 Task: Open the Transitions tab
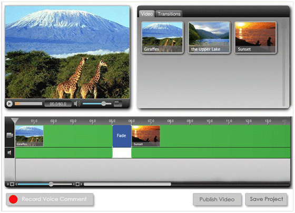pos(169,14)
